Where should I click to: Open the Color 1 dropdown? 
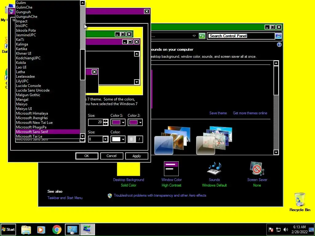(118, 122)
